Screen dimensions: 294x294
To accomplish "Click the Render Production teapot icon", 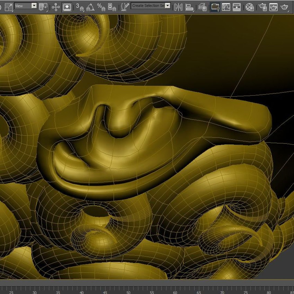I will click(x=284, y=8).
